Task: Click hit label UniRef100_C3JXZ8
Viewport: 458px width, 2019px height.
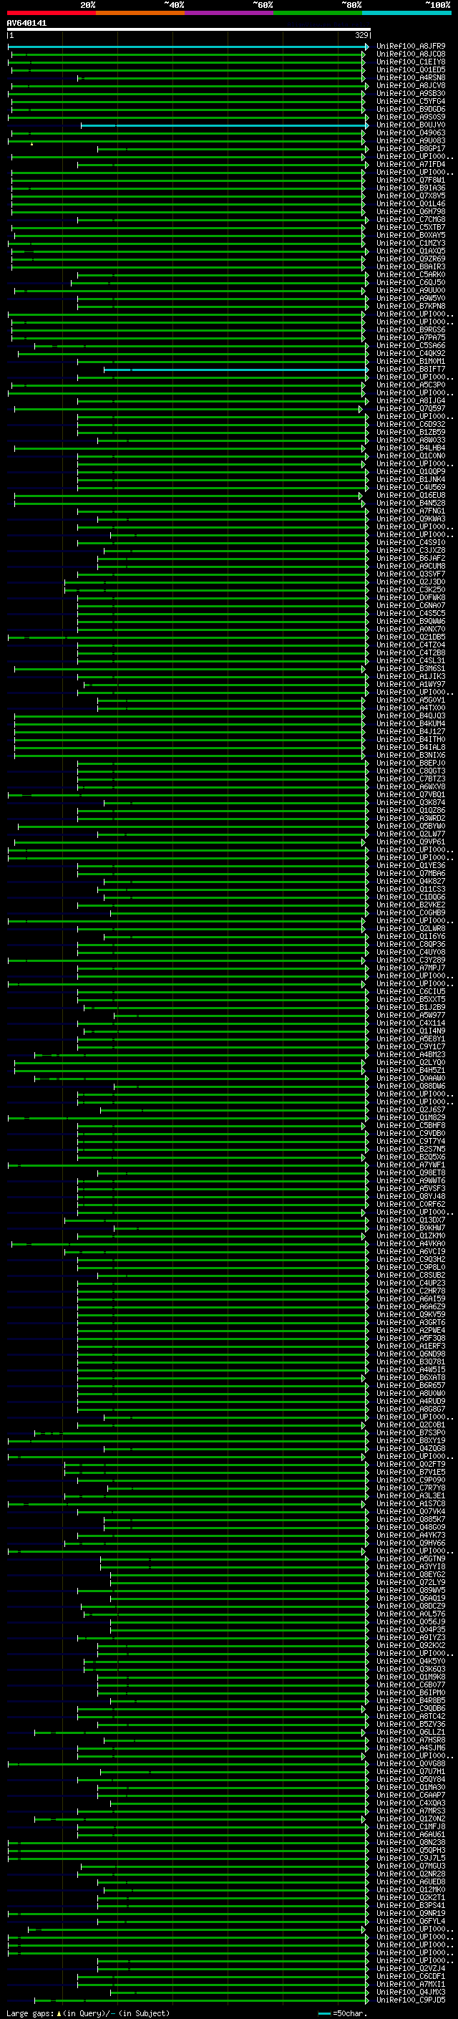Action: tap(411, 550)
